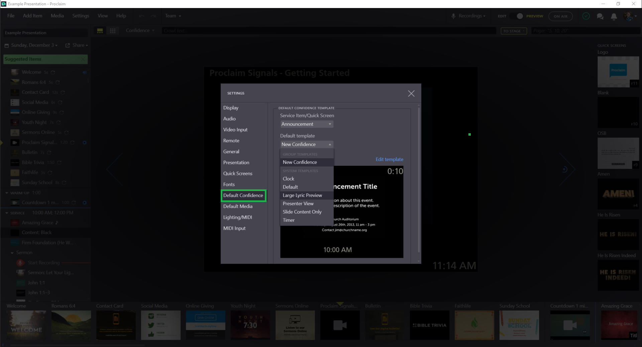Open the Recordings microphone dropdown

tap(468, 16)
